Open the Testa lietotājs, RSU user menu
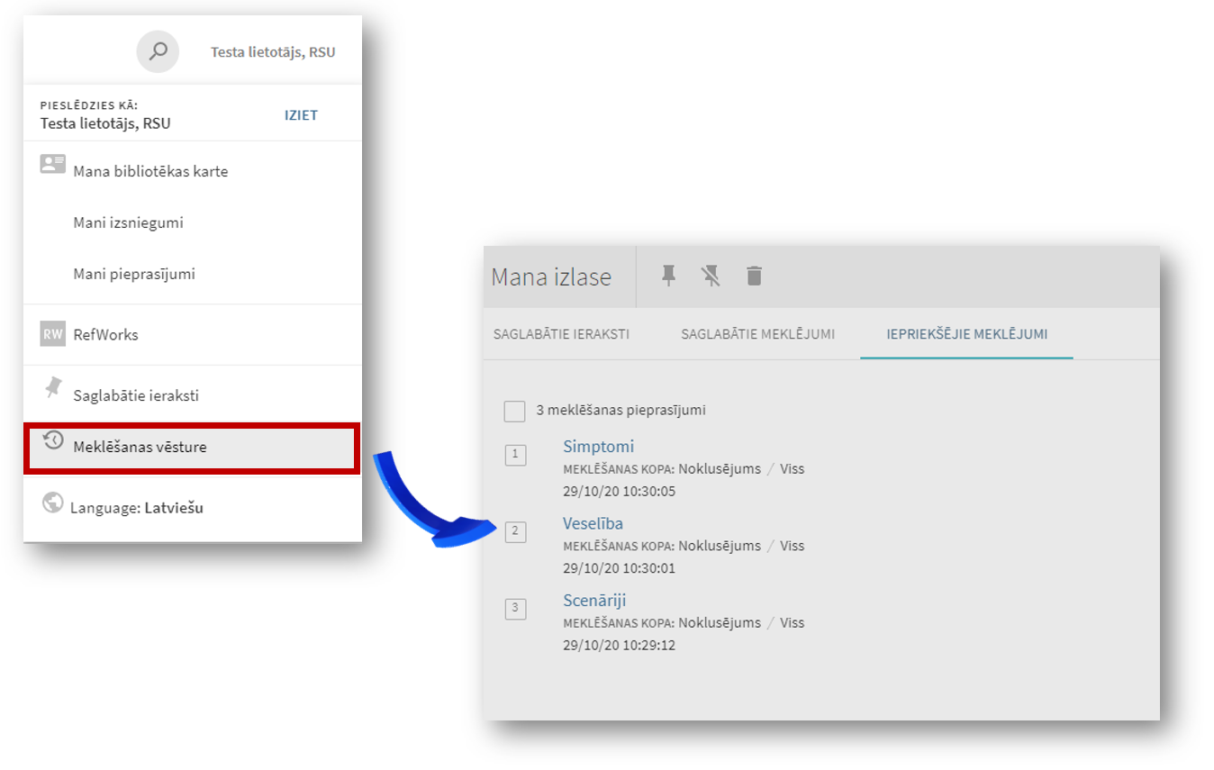 point(273,52)
